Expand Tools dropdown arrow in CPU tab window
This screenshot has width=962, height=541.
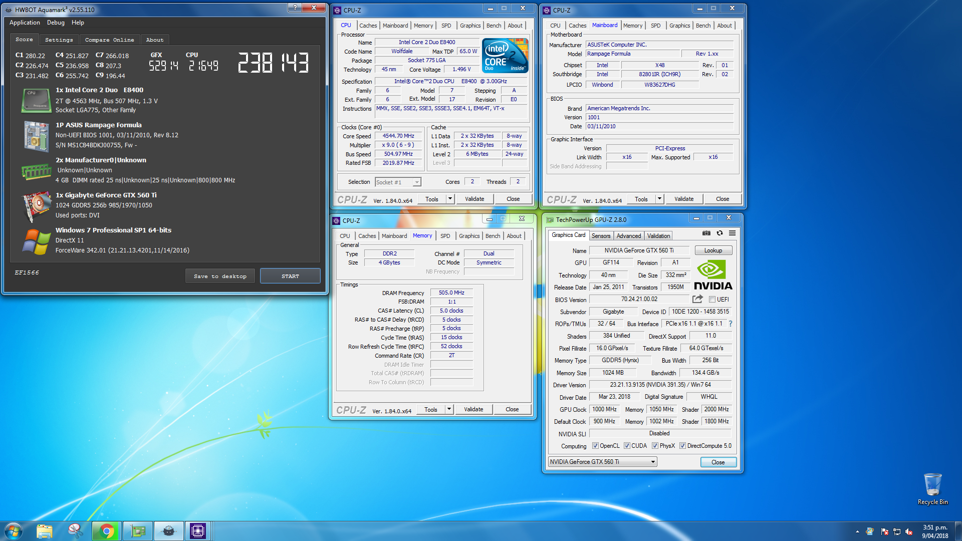pyautogui.click(x=450, y=199)
